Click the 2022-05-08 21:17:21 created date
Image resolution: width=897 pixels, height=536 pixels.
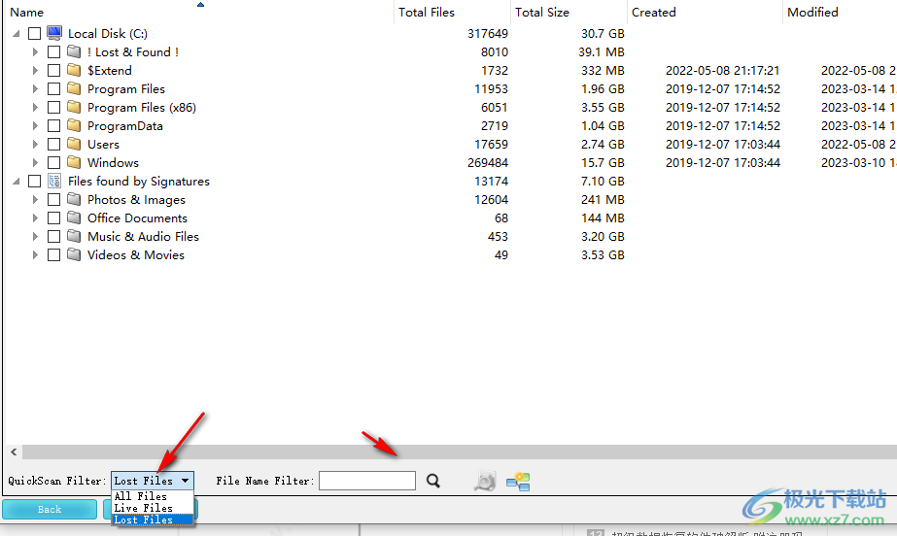[x=722, y=70]
